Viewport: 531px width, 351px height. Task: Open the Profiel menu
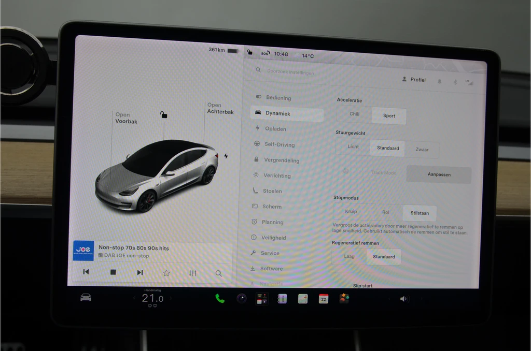414,79
